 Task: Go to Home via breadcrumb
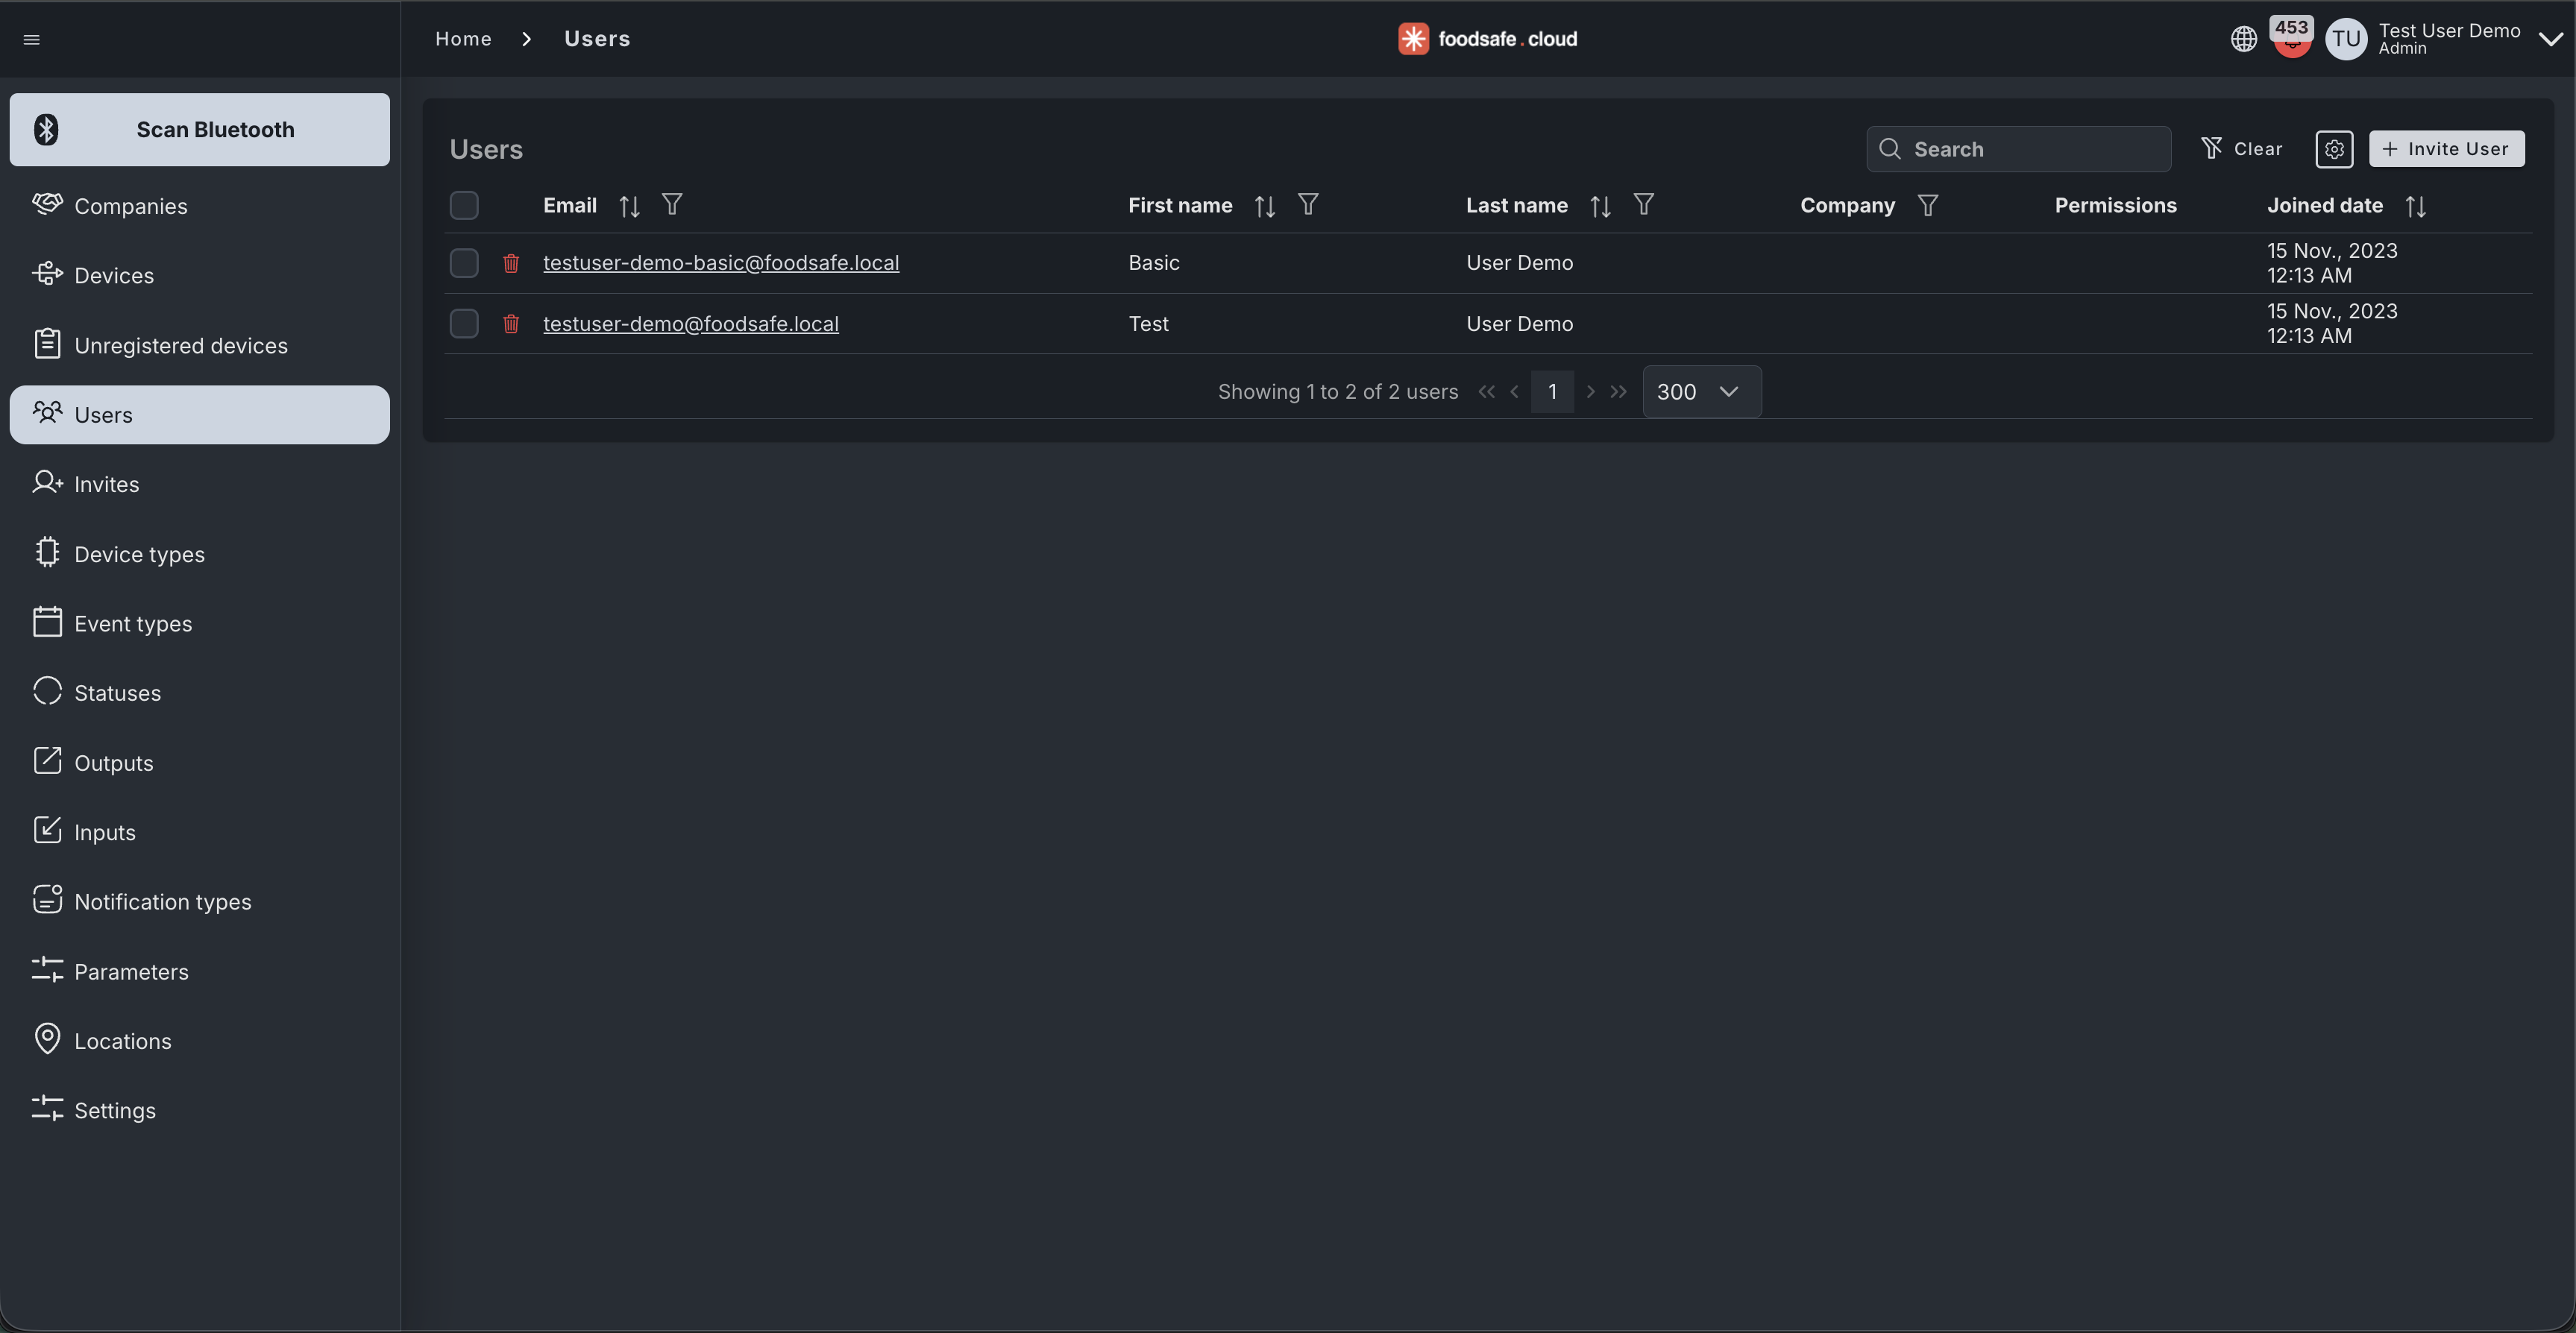(462, 38)
